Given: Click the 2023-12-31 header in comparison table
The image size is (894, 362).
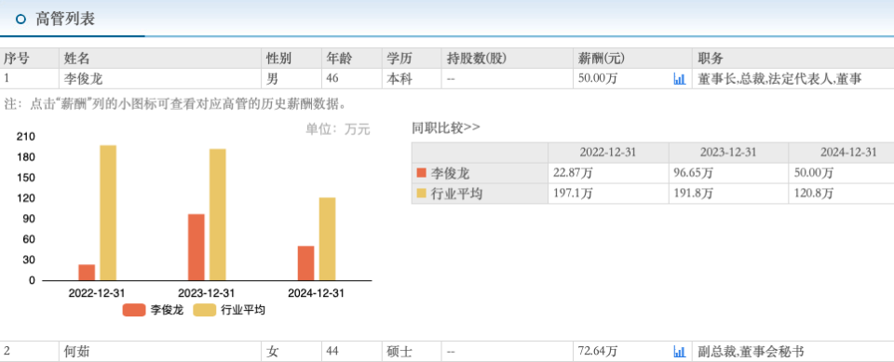Looking at the screenshot, I should [728, 153].
